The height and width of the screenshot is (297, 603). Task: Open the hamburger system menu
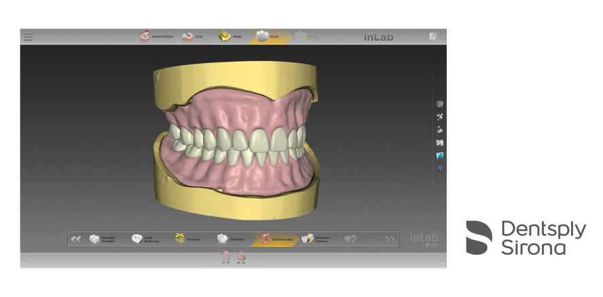pos(28,37)
